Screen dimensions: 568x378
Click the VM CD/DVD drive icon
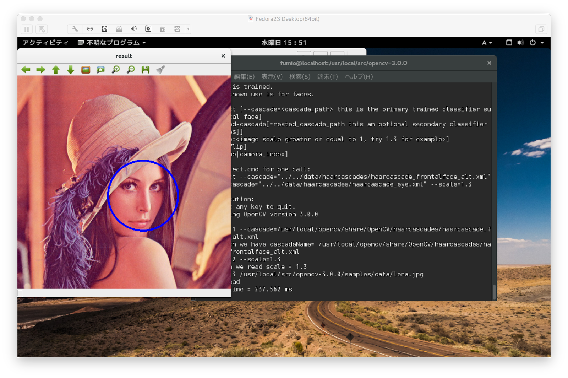point(119,29)
